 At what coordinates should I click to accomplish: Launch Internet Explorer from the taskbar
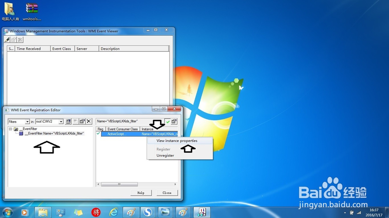point(114,212)
